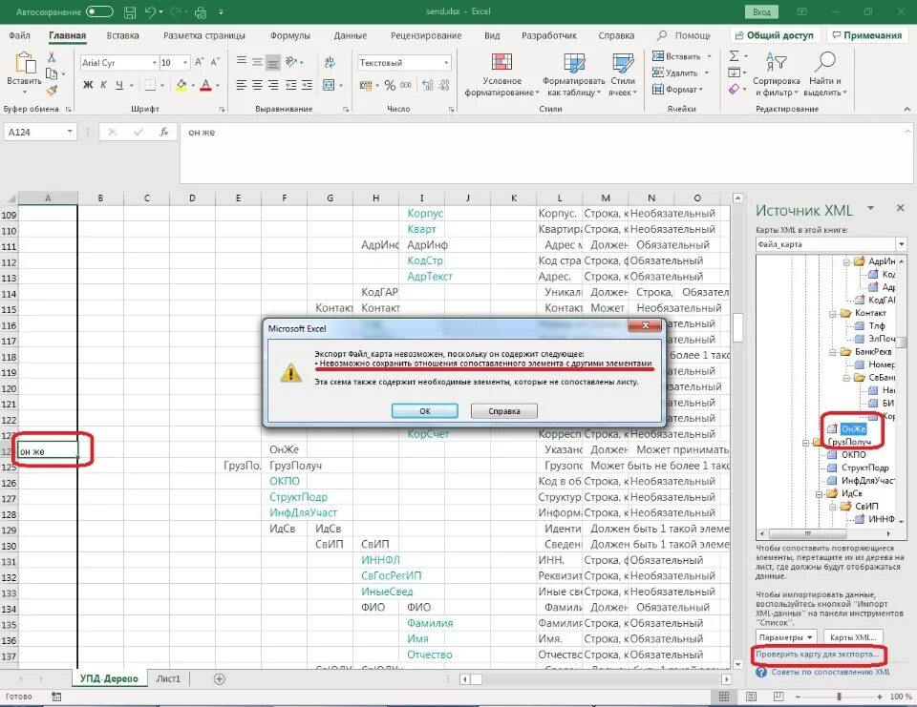Click the Карты XML... button
Viewport: 917px width, 707px height.
853,637
